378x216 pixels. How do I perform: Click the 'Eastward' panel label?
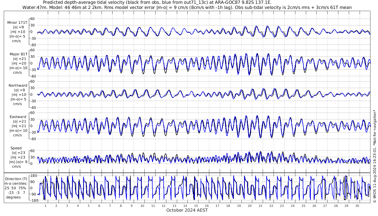coord(18,117)
